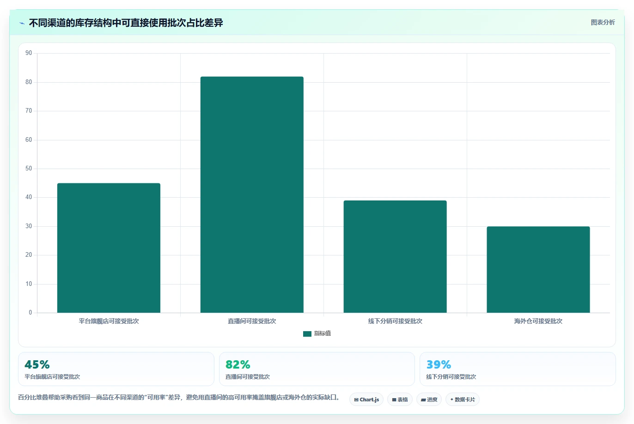Viewport: 634px width, 424px height.
Task: Click the x-axis label 平台旗舰店可接受批次
Action: (x=109, y=321)
